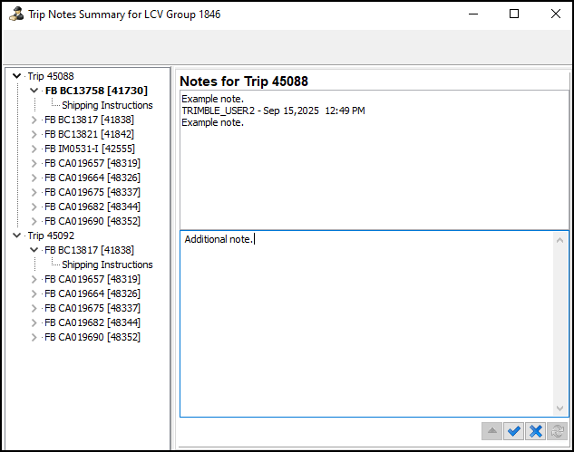
Task: Click the 'Notes for Trip 45088' heading
Action: (x=244, y=82)
